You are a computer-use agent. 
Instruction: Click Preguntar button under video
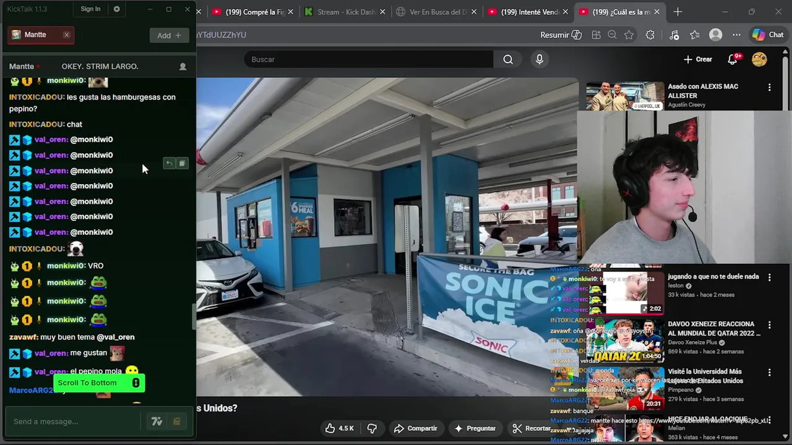tap(475, 428)
